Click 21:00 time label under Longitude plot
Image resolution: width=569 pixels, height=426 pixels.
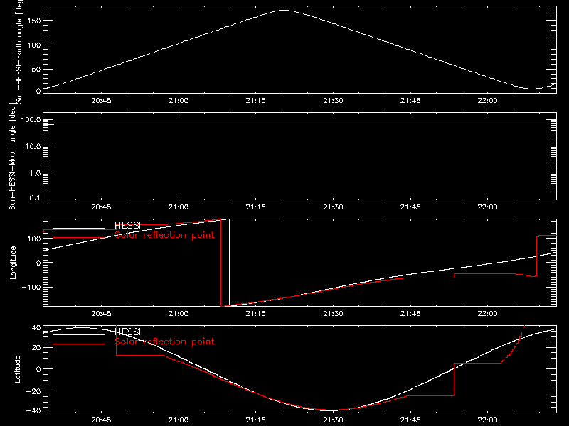pyautogui.click(x=179, y=314)
